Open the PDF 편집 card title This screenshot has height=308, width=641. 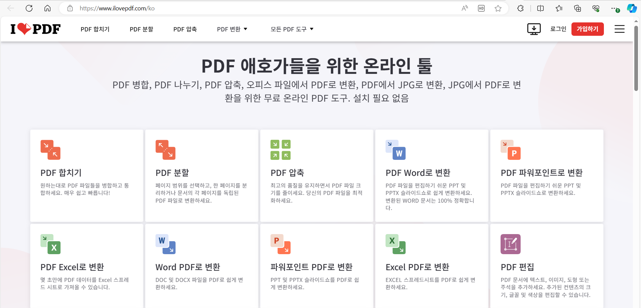517,267
